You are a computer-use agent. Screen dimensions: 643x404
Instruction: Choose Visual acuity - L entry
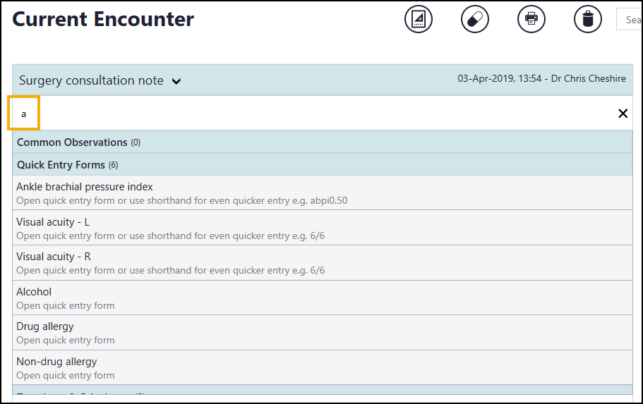[53, 222]
